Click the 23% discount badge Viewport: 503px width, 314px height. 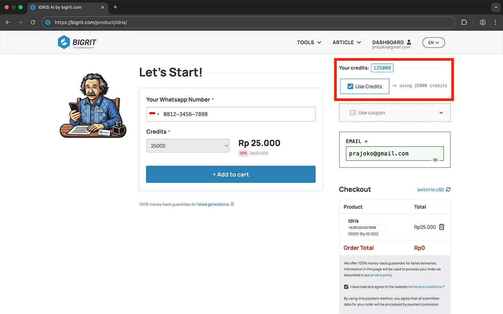[x=243, y=153]
